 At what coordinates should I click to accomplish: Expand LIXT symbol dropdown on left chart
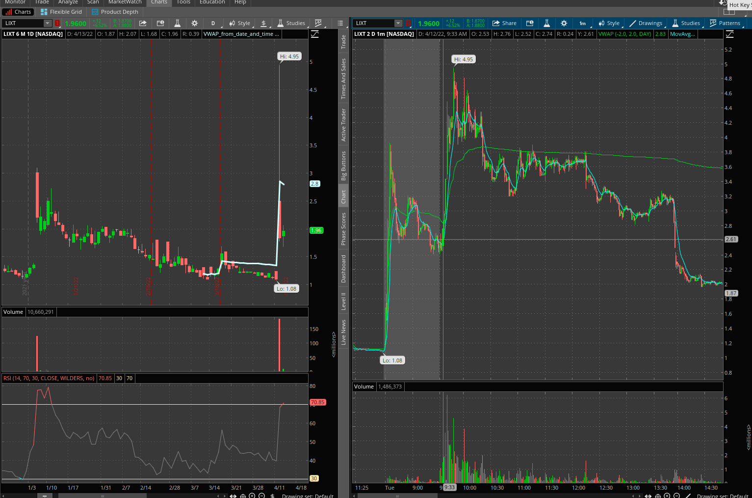pyautogui.click(x=48, y=23)
